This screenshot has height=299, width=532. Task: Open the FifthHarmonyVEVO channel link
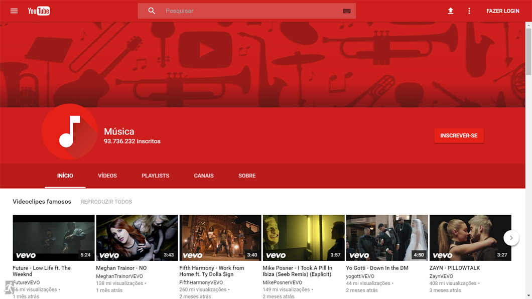click(201, 282)
